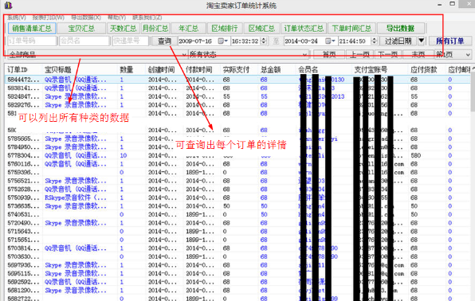Open the 导出数据(X) menu
Image resolution: width=475 pixels, height=301 pixels.
86,18
